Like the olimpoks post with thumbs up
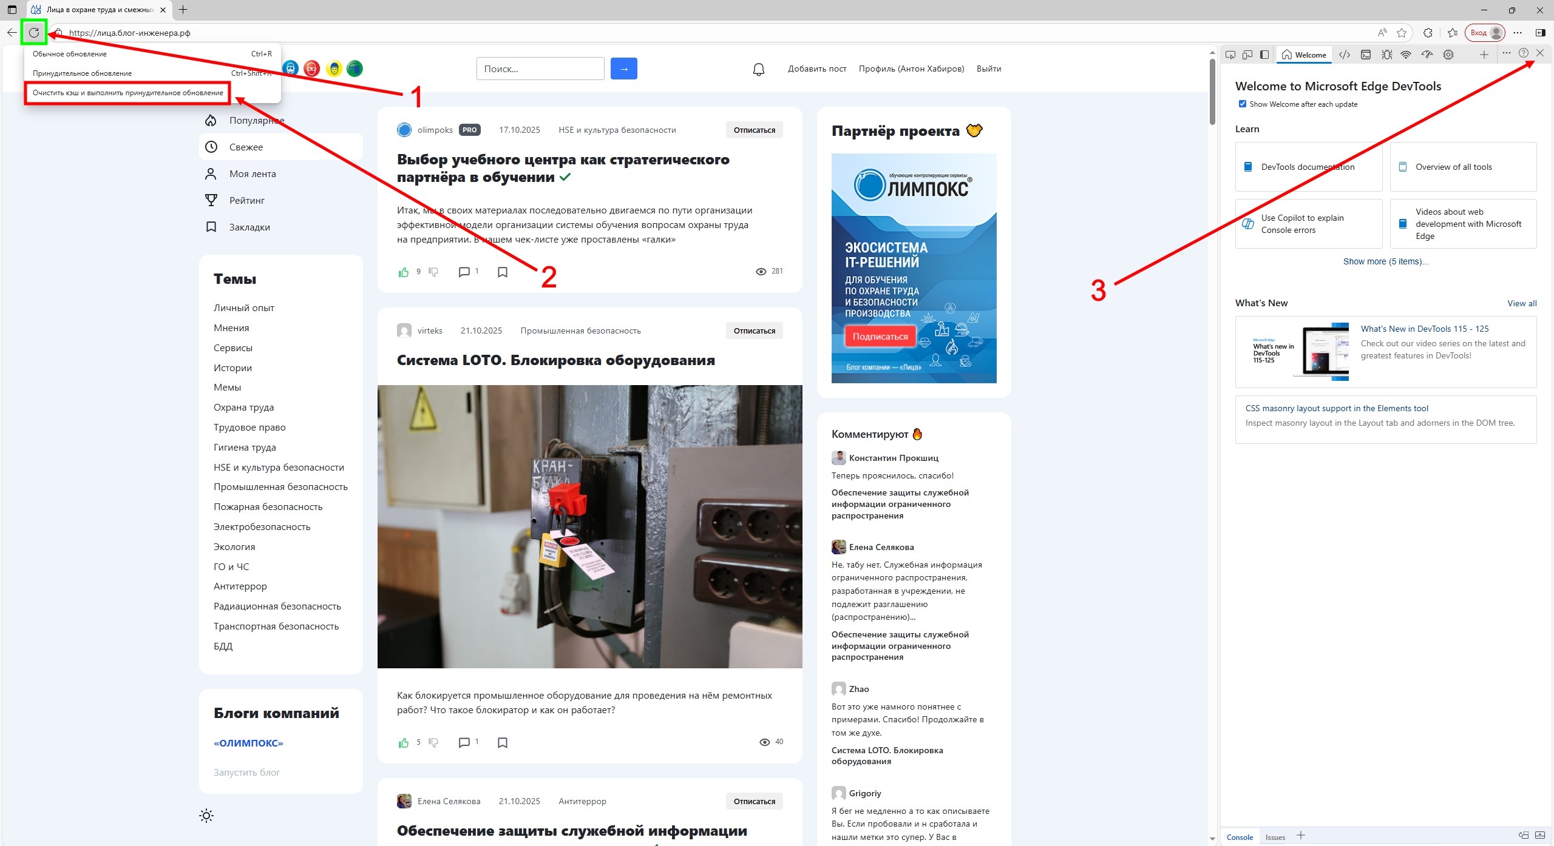Image resolution: width=1554 pixels, height=846 pixels. [404, 272]
